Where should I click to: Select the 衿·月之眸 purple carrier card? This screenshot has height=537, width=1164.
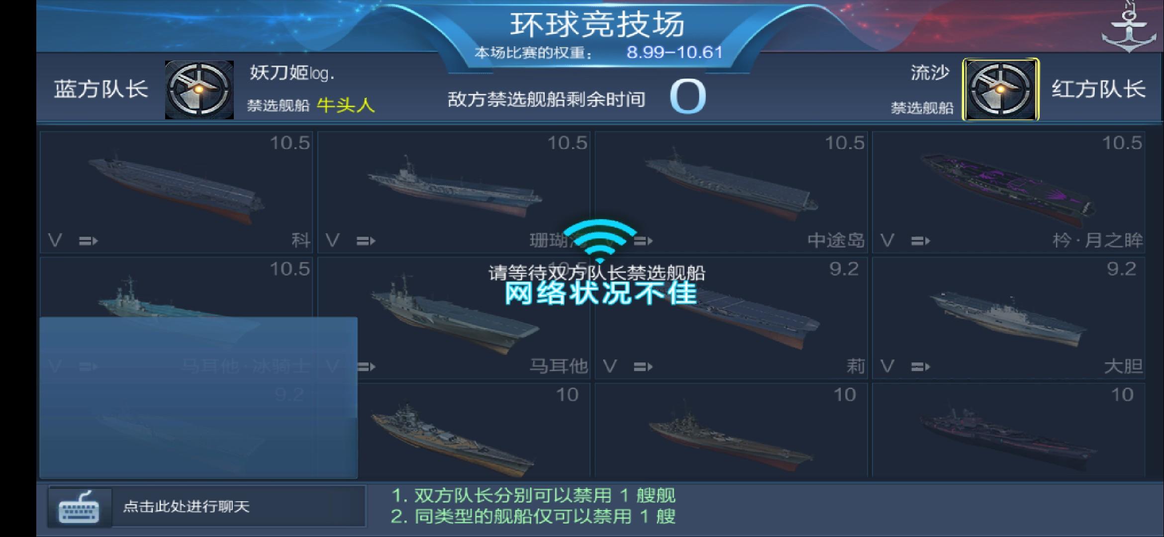tap(1009, 192)
